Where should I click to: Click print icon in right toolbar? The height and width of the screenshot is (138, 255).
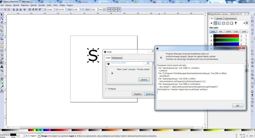pyautogui.click(x=252, y=25)
